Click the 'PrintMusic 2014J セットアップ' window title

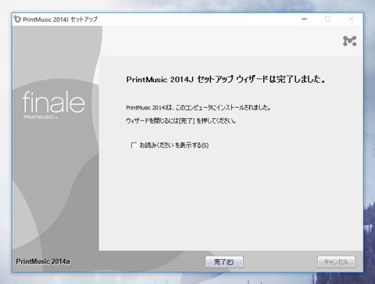[x=60, y=20]
